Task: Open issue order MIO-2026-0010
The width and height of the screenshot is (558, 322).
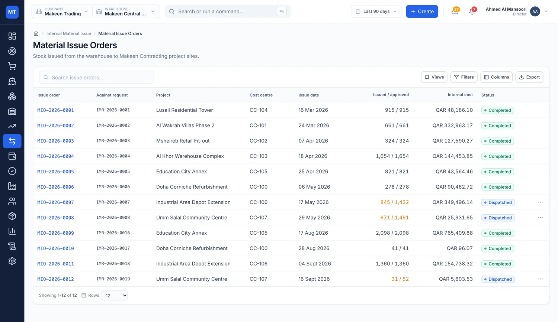Action: pyautogui.click(x=55, y=248)
